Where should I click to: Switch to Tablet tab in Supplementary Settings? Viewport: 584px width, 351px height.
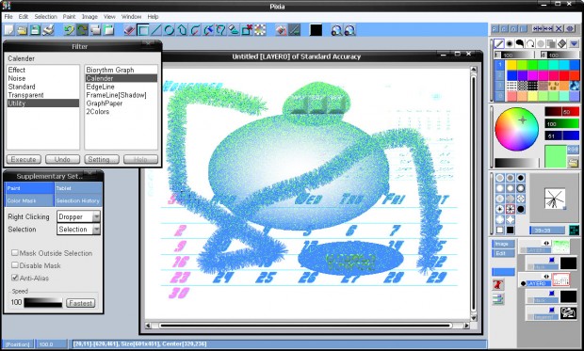pos(78,188)
